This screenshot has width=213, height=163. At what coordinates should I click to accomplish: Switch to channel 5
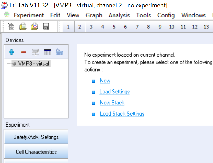click(114, 27)
